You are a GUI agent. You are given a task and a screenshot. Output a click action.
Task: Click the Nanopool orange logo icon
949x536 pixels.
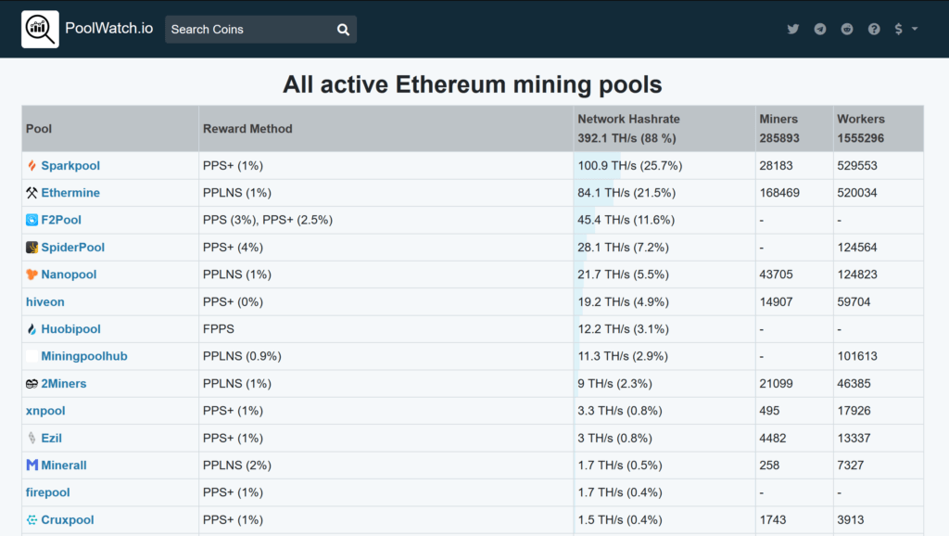pos(32,274)
